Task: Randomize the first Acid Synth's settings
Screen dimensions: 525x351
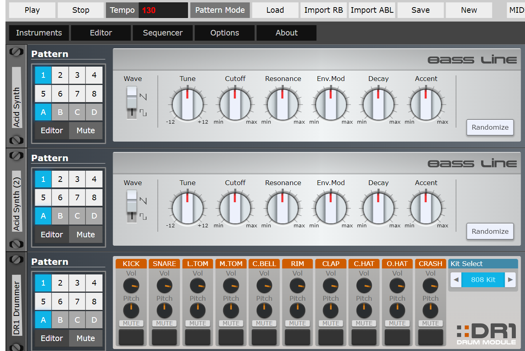Action: (x=490, y=128)
